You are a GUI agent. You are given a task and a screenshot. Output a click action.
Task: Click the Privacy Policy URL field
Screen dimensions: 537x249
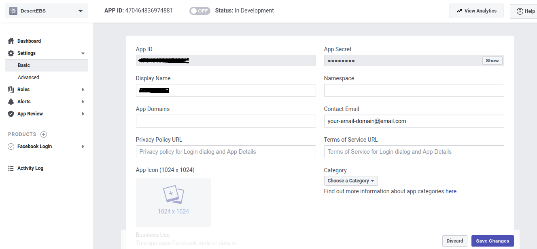click(x=226, y=152)
